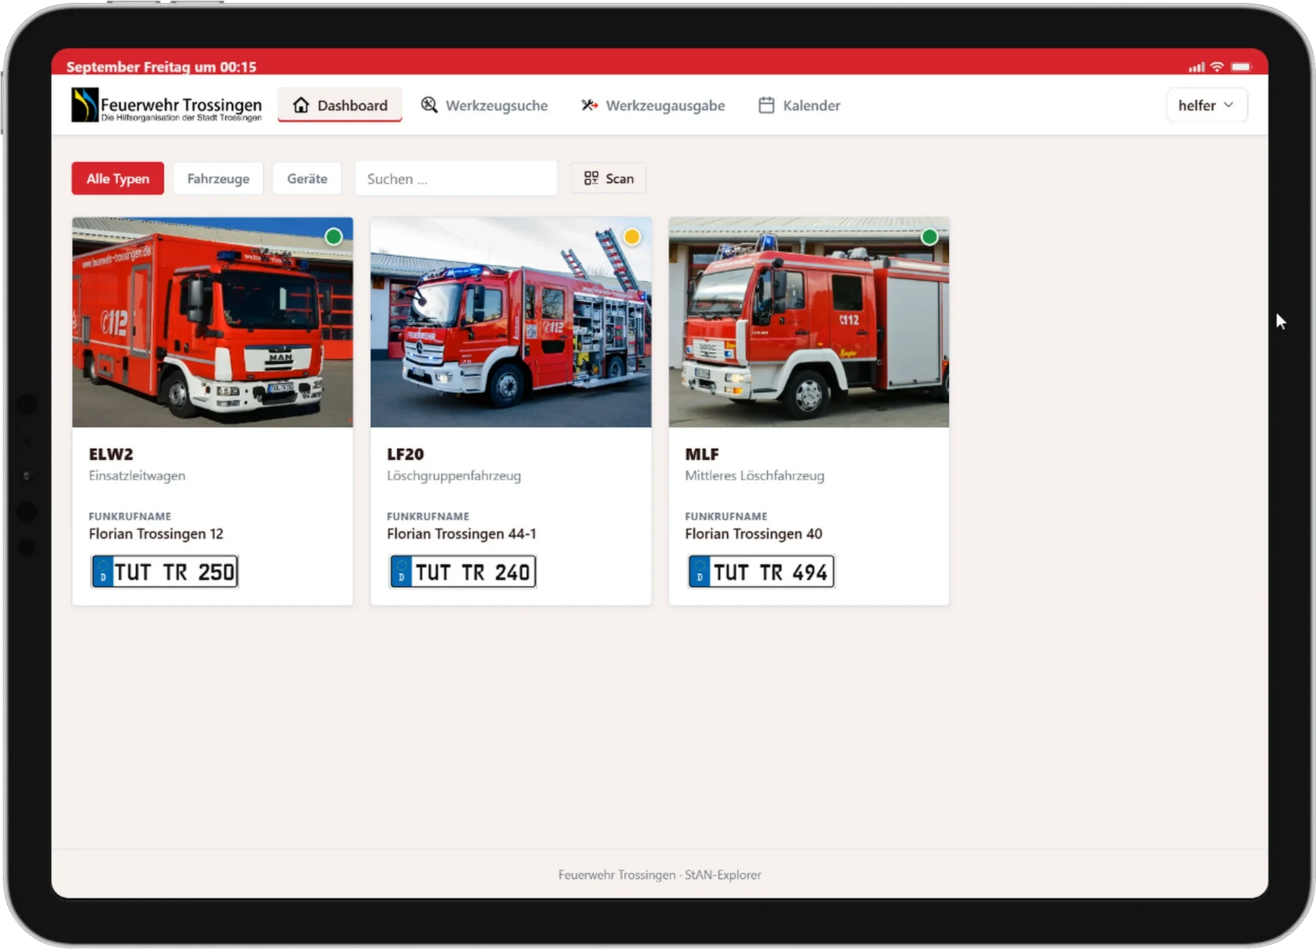Click footer text 'Feuerwehr Trossingen · StAN-Explorer'
This screenshot has height=949, width=1316.
click(660, 875)
